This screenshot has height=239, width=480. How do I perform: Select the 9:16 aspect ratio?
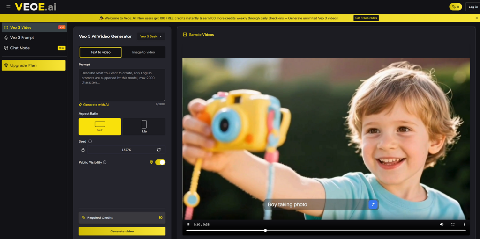[x=144, y=126]
